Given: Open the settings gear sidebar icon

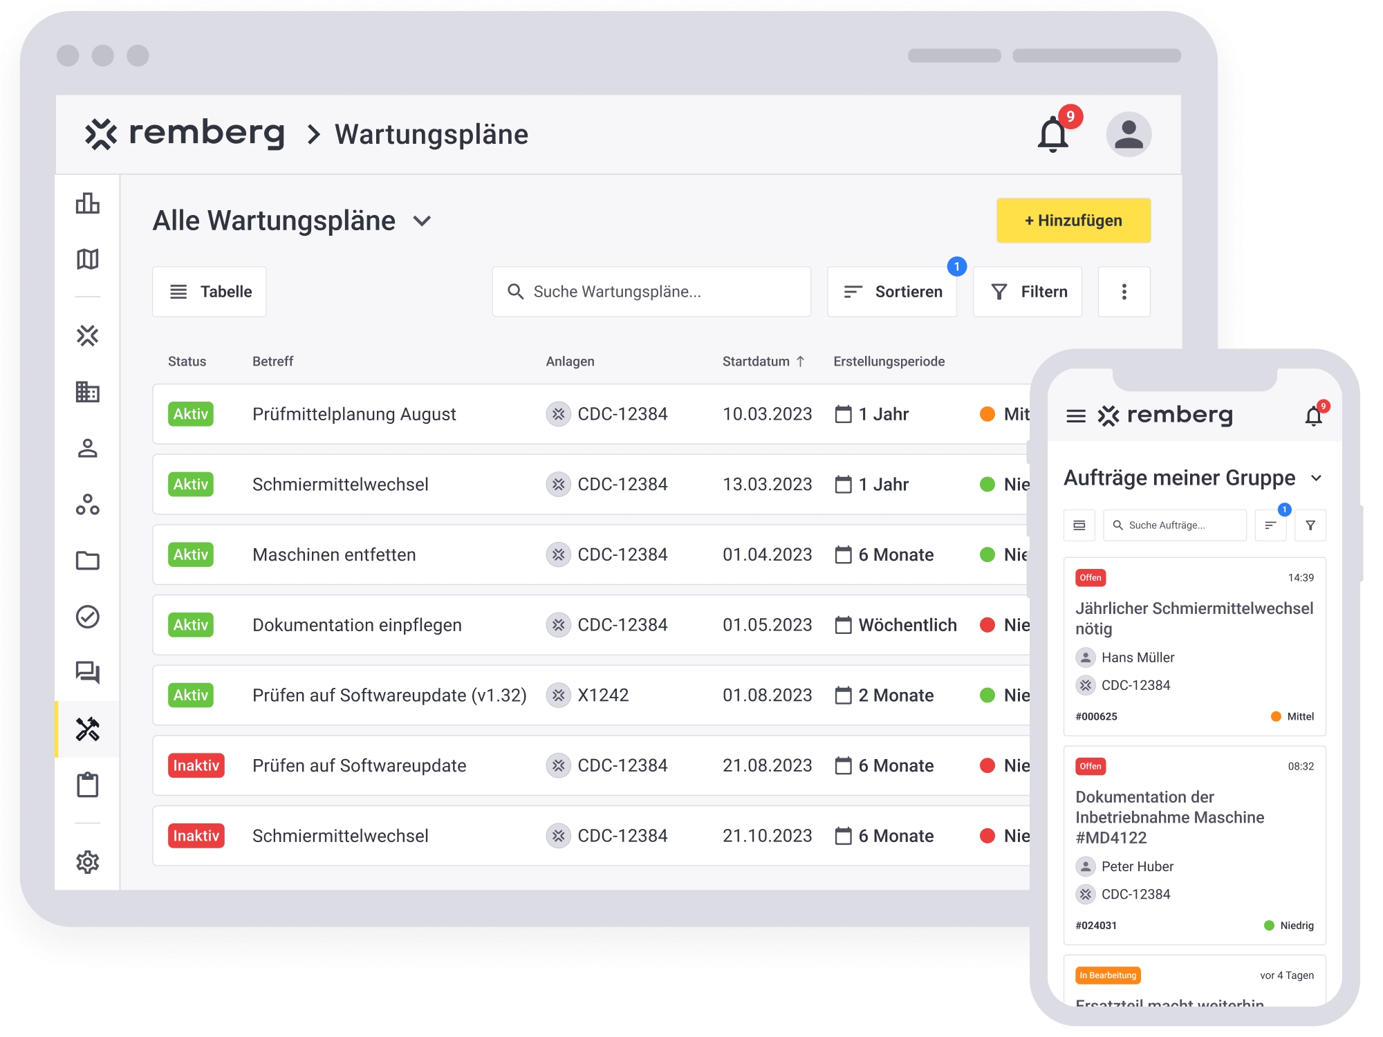Looking at the screenshot, I should tap(87, 862).
